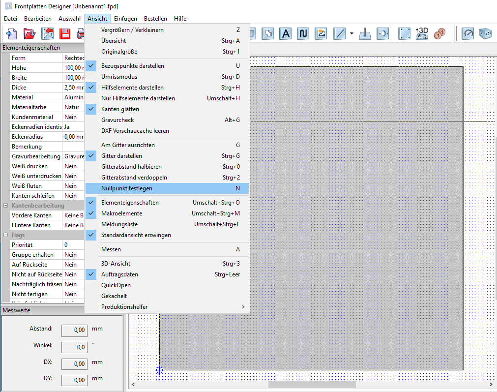This screenshot has width=497, height=392.
Task: Click the 'Abstand' measurement value field
Action: [74, 330]
